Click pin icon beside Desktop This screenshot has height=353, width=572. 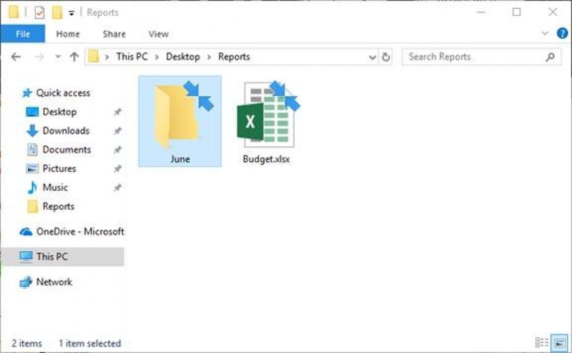click(x=117, y=112)
